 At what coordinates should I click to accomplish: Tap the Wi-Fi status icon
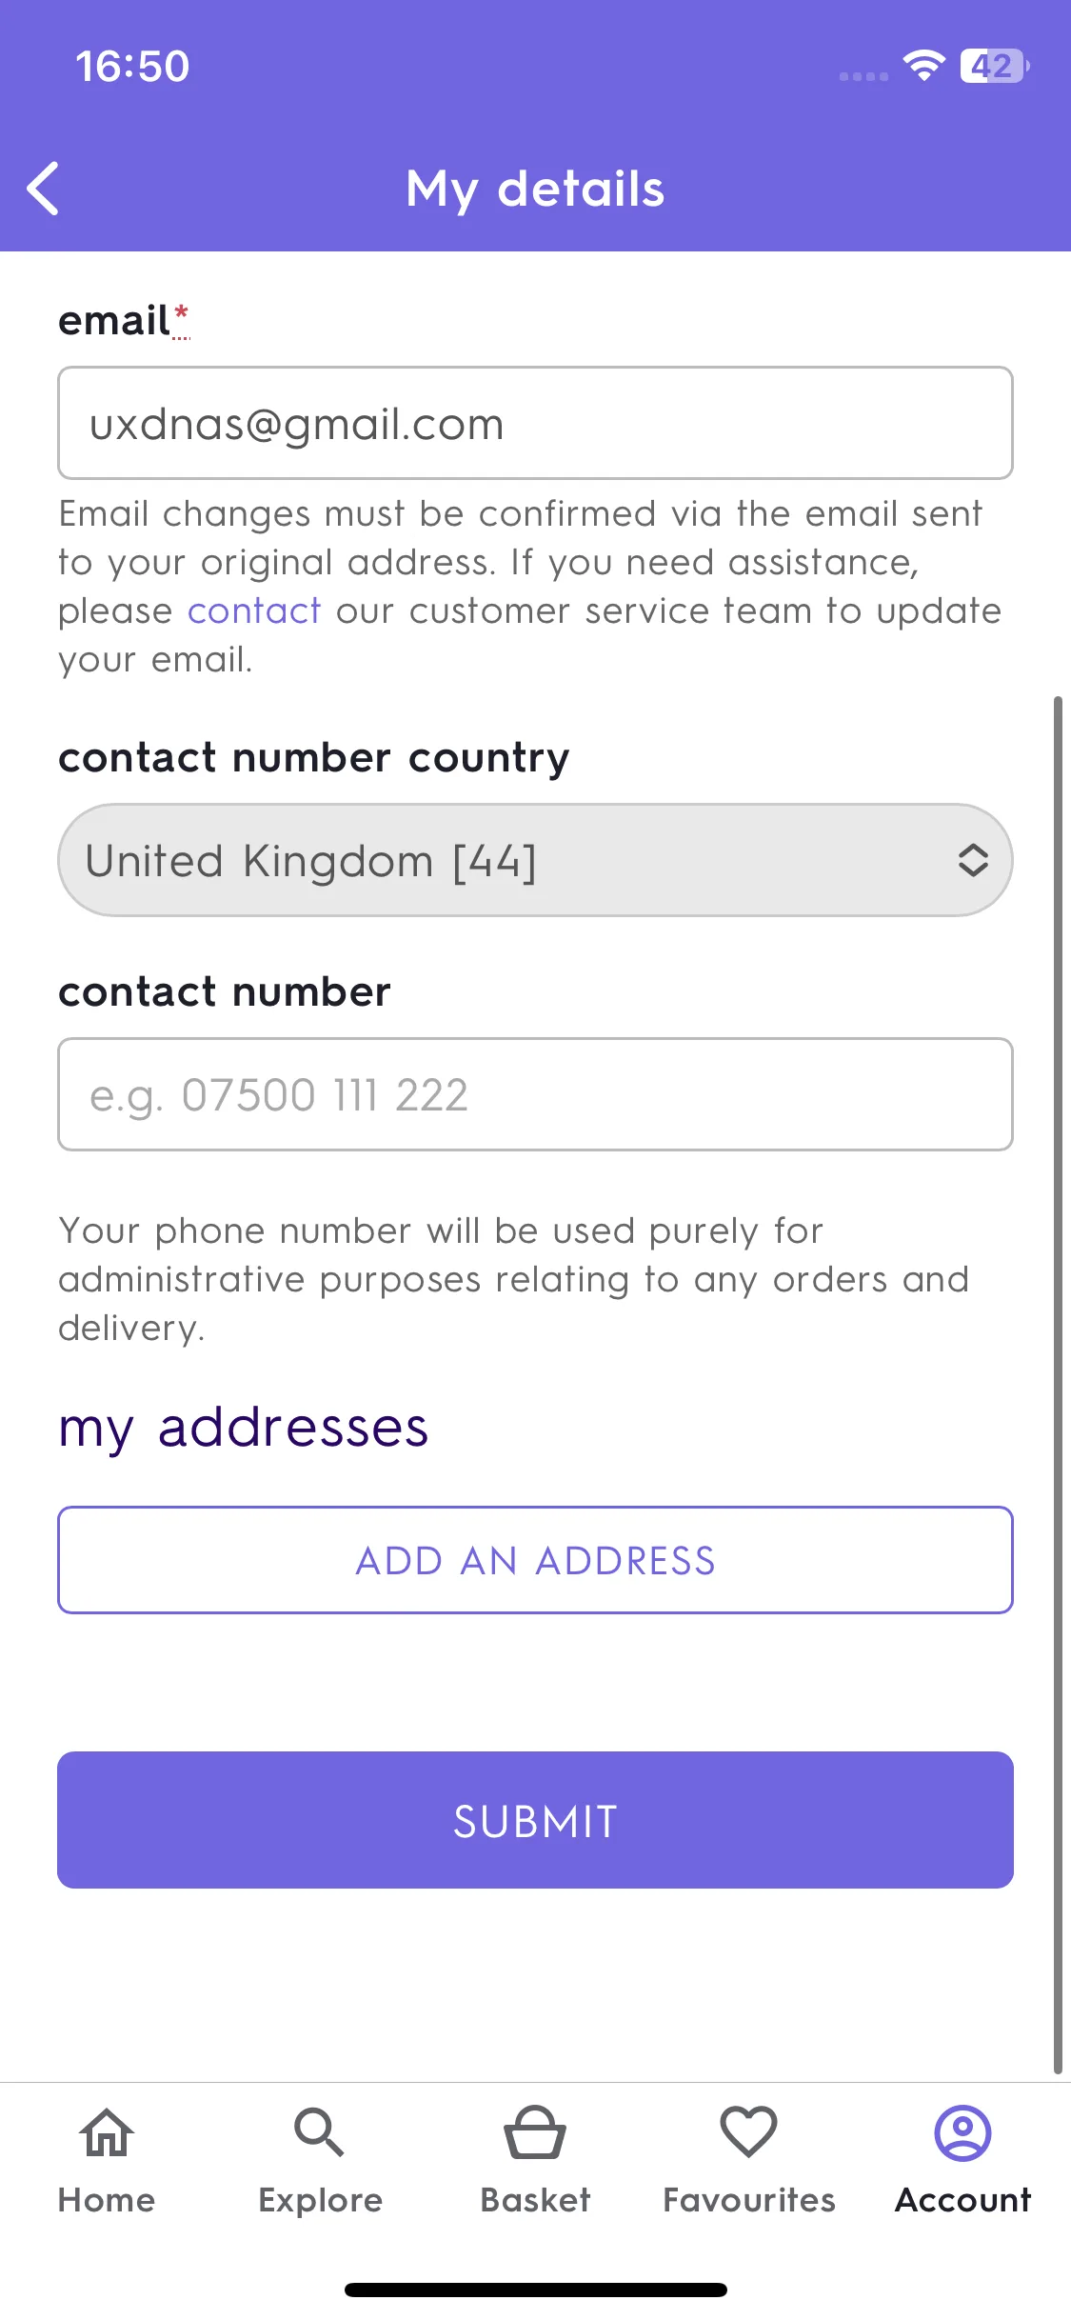tap(923, 65)
